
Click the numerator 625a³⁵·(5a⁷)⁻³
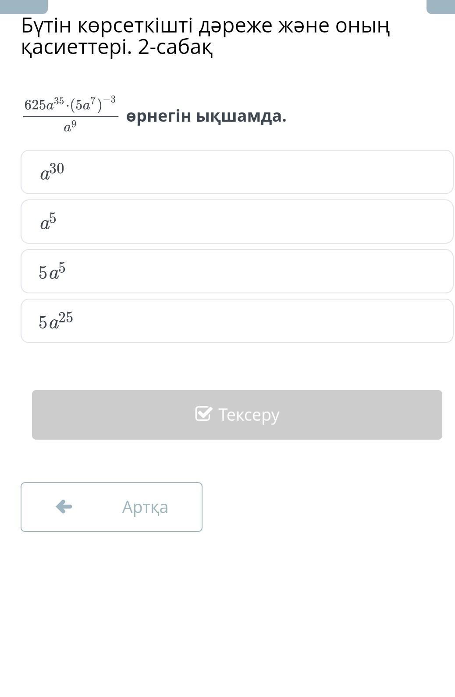[x=70, y=105]
